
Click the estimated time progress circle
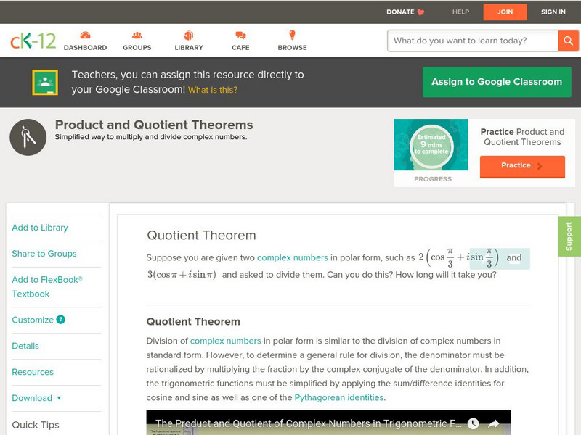click(x=431, y=145)
